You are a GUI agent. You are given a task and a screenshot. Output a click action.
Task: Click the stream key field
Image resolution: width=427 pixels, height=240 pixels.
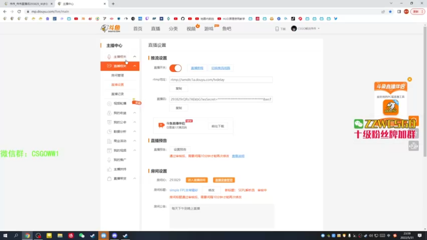[221, 99]
